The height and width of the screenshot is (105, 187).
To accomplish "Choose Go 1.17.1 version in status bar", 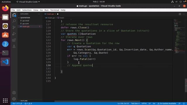I will (x=17, y=104).
